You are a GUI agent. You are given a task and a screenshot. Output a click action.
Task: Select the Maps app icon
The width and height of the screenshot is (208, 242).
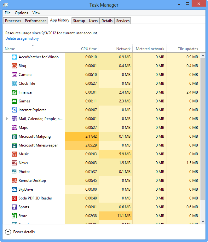point(14,128)
